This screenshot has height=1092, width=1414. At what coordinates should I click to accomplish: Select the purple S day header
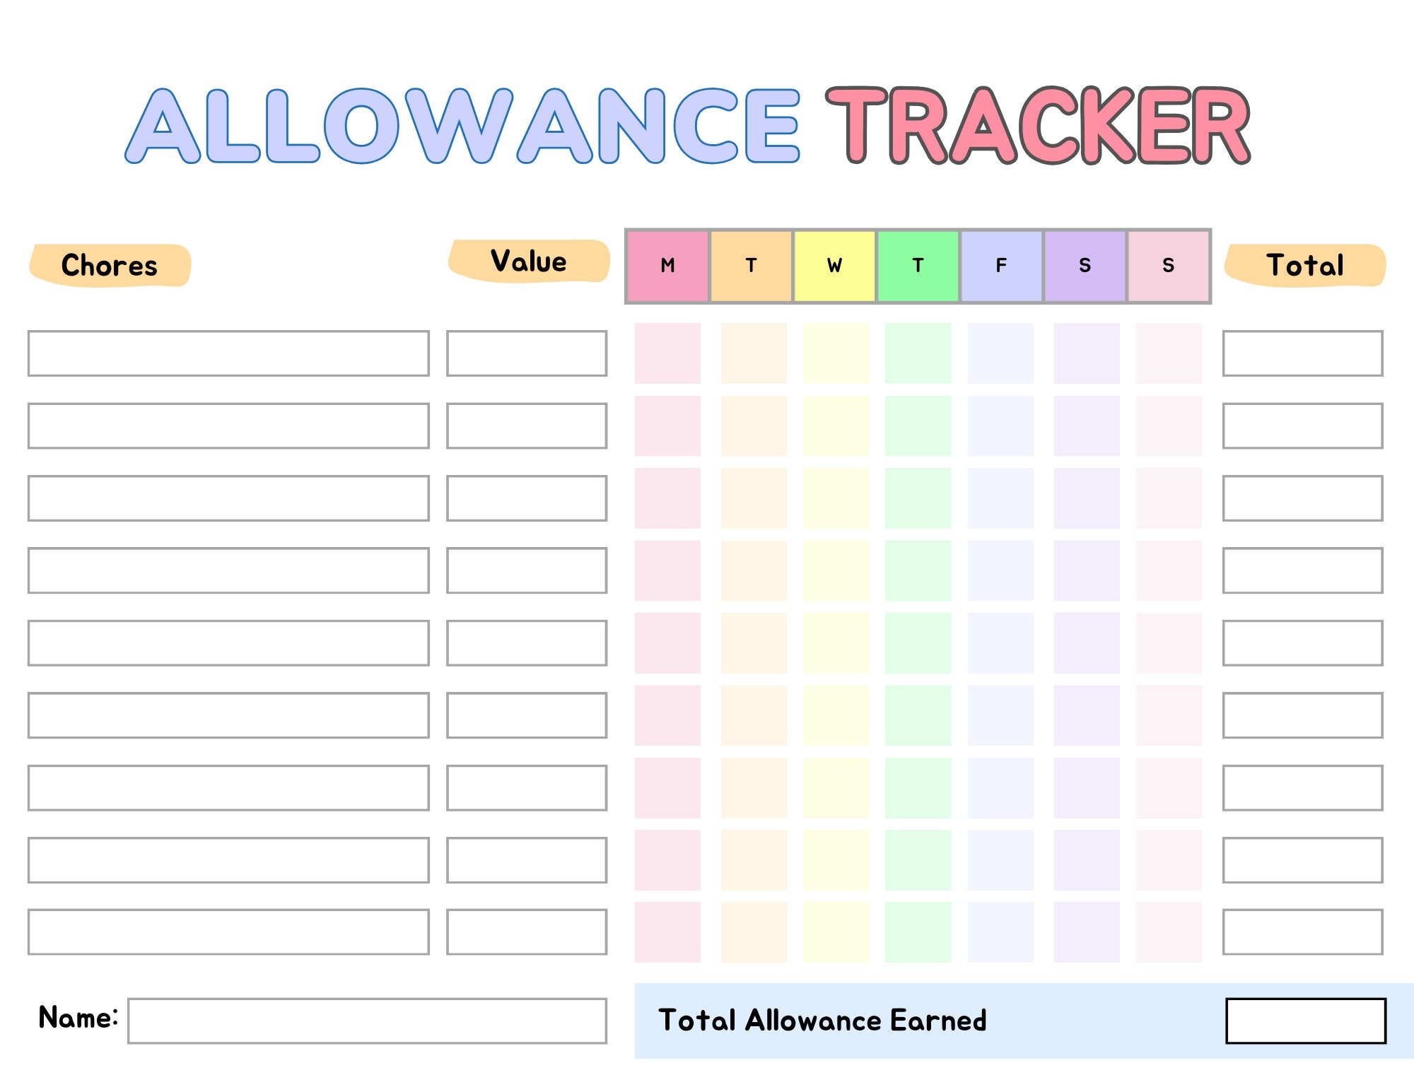point(1085,266)
